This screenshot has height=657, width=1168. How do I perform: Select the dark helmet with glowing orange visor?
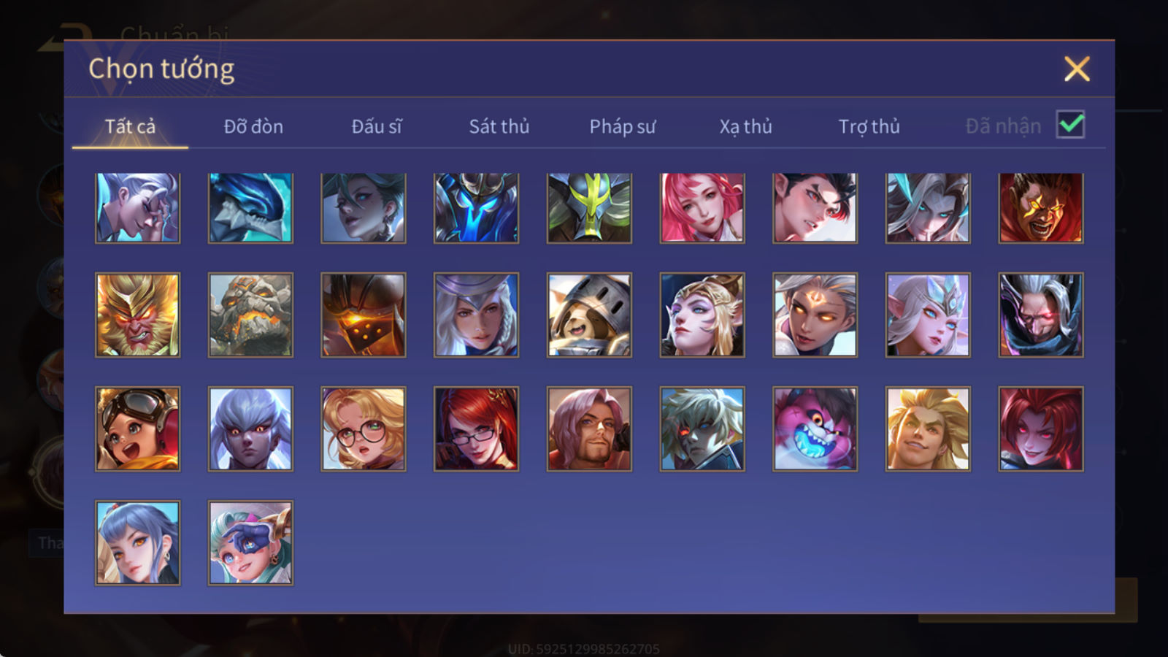(364, 315)
